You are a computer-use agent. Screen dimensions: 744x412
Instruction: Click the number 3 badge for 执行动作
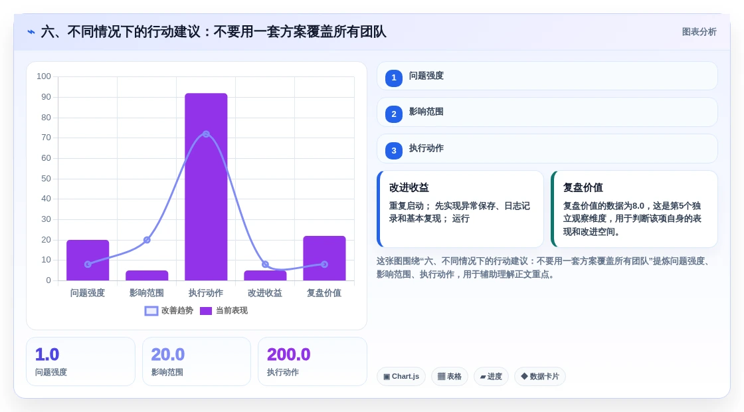[x=394, y=150]
